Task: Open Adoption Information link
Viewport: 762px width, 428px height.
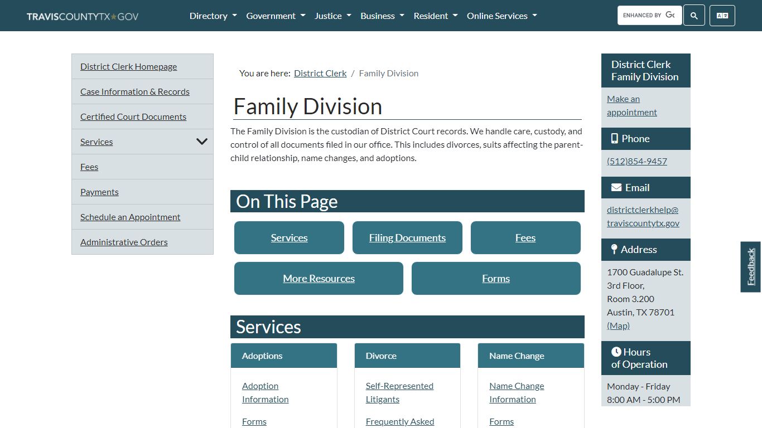Action: (265, 392)
